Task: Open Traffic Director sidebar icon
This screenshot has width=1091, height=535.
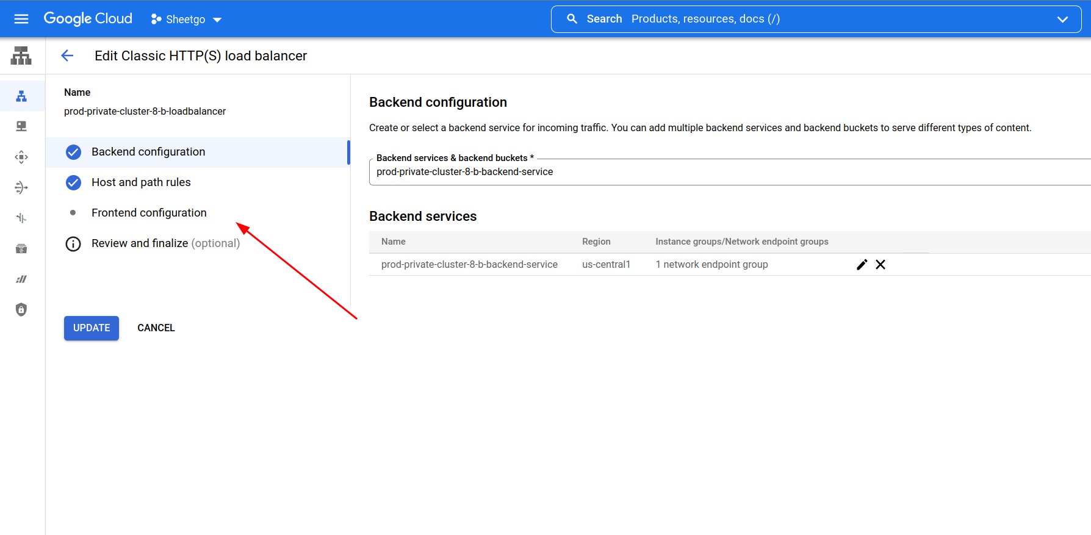Action: click(x=21, y=218)
